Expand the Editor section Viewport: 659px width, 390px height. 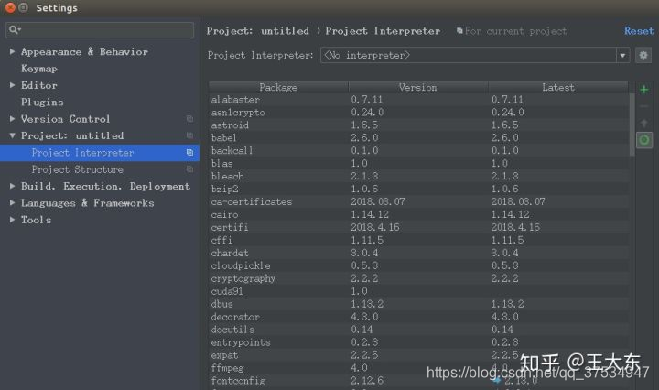pyautogui.click(x=12, y=85)
